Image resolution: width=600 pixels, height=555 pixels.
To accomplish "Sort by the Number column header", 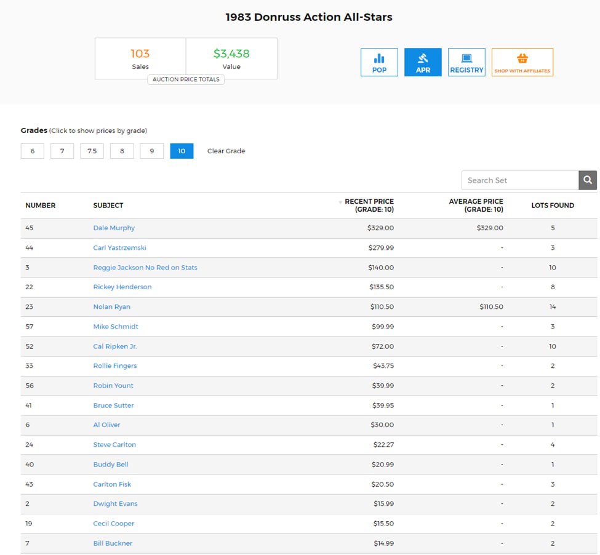I will coord(41,206).
